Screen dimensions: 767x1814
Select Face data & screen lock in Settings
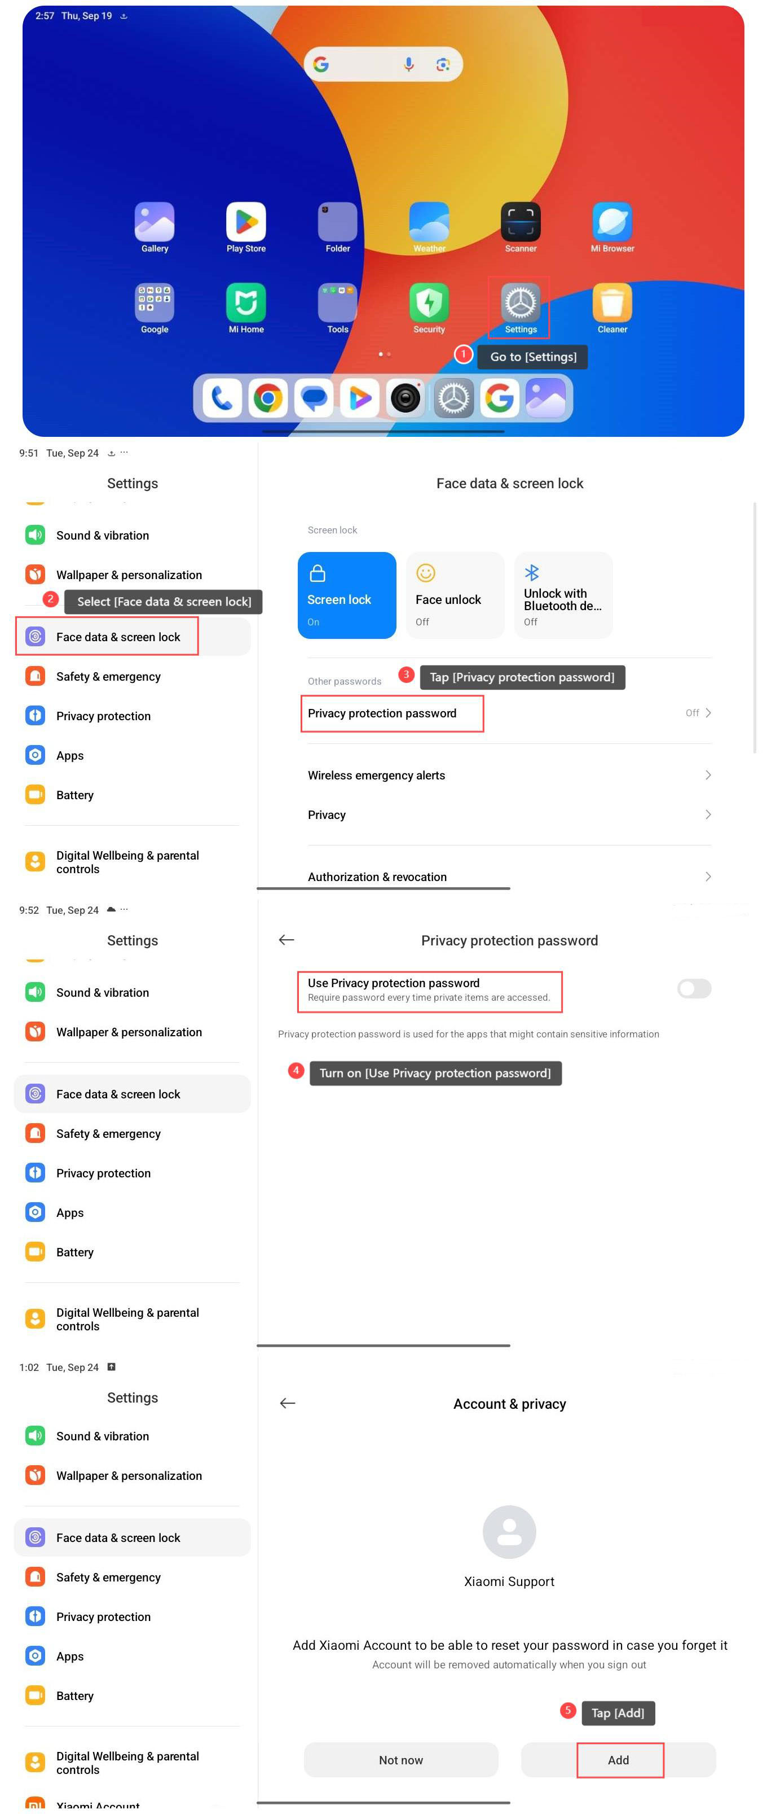[x=133, y=637]
